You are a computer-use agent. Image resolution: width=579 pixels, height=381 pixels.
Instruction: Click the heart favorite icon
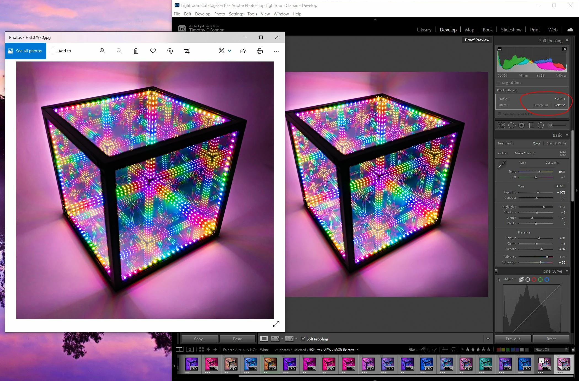(153, 51)
